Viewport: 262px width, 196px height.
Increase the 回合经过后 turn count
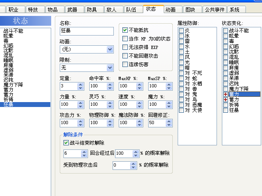[84, 152]
